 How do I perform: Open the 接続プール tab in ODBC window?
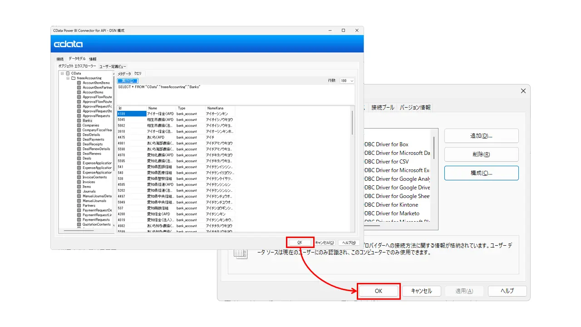(x=383, y=108)
